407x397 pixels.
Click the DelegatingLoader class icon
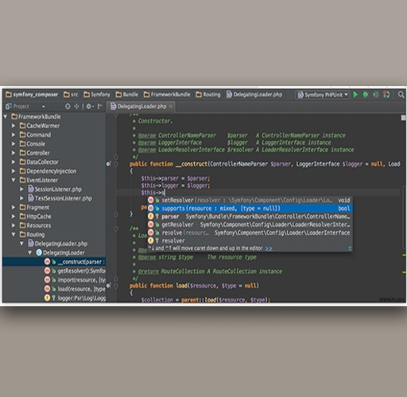[39, 252]
